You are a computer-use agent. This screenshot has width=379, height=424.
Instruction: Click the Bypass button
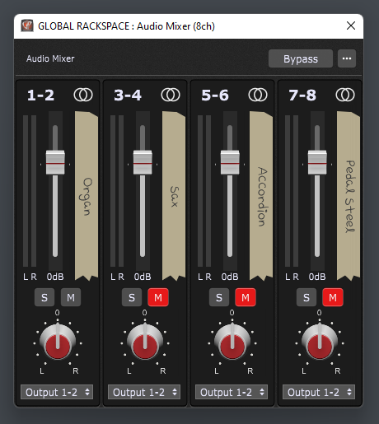[x=301, y=58]
